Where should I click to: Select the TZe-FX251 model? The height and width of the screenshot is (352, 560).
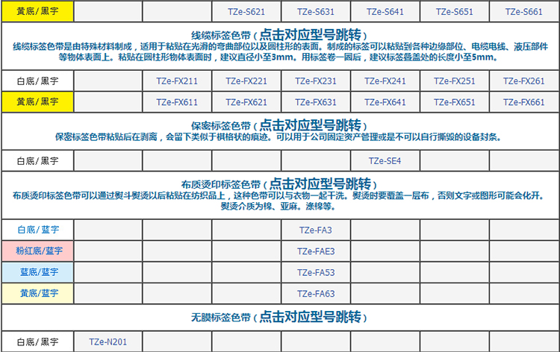(x=454, y=81)
